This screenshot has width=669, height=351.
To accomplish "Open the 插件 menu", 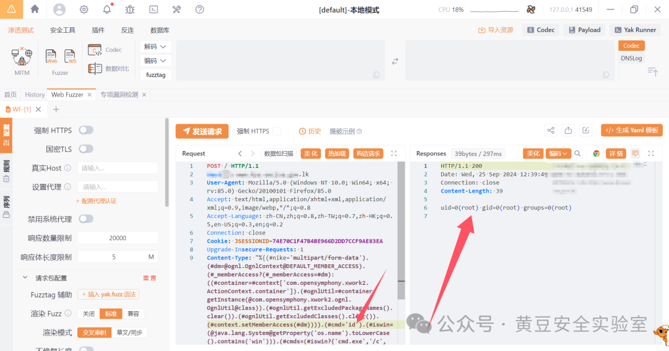I will click(98, 30).
